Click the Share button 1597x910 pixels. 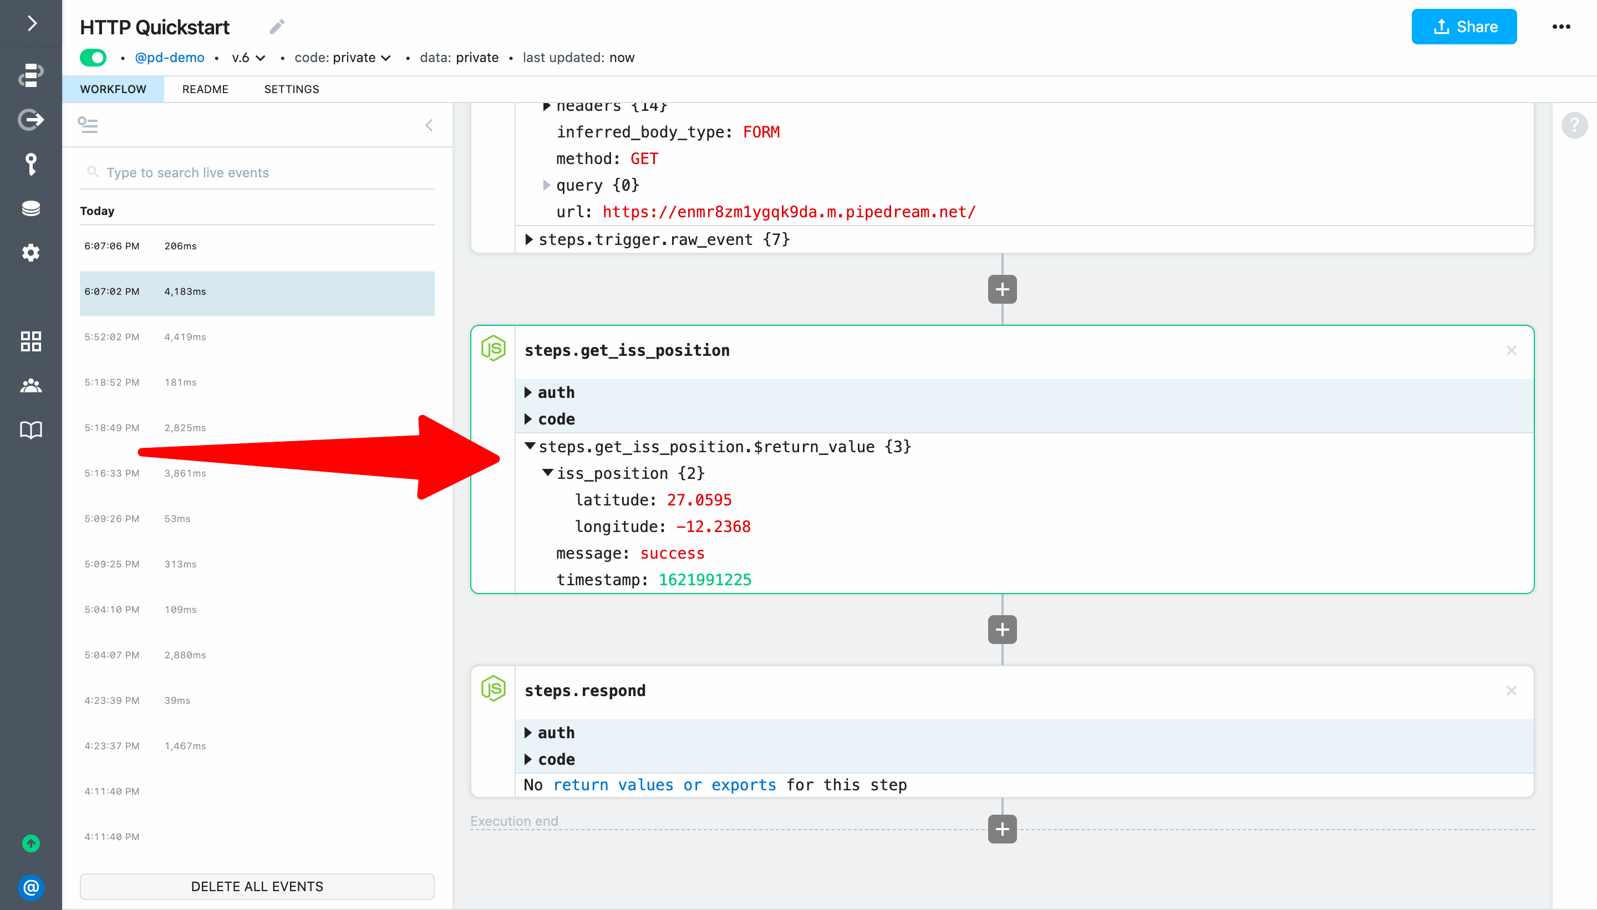(1463, 27)
